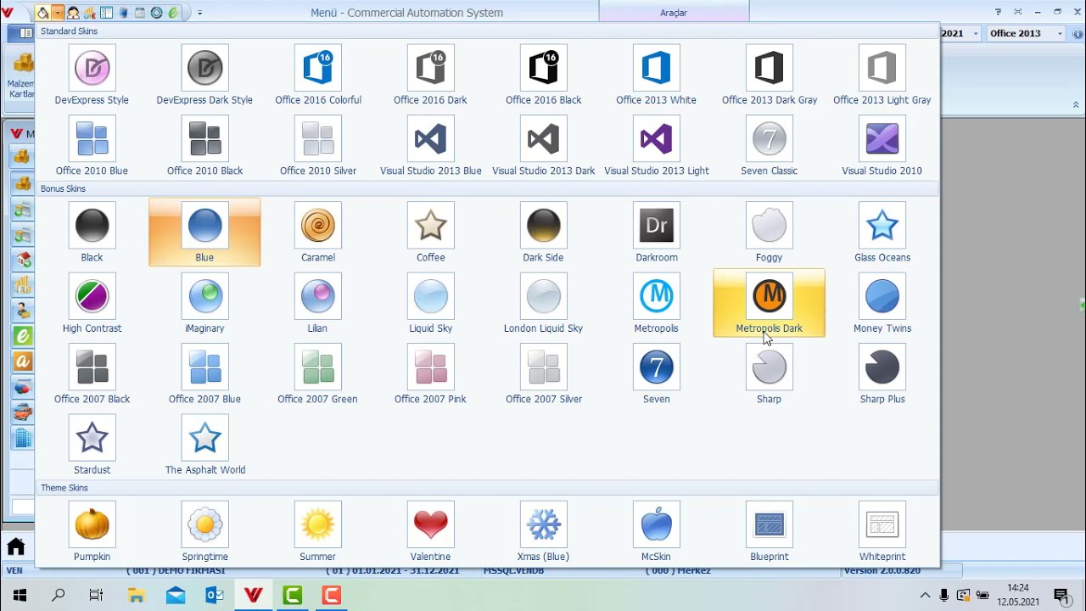Select DevExpress Dark Style skin
1086x611 pixels.
[204, 76]
